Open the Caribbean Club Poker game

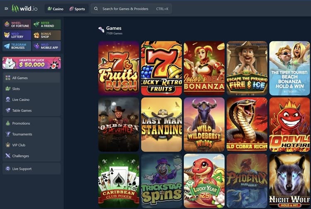pos(119,181)
